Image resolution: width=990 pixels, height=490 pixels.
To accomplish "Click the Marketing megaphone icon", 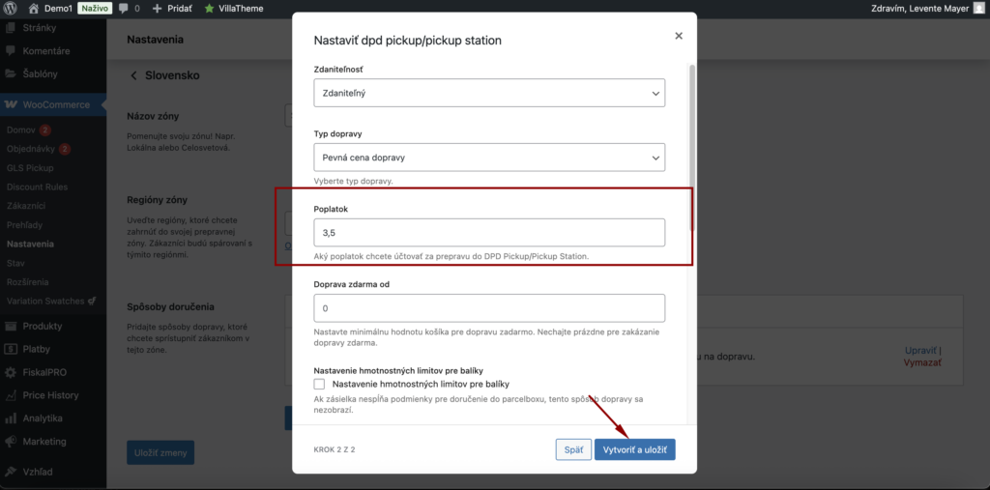I will (11, 442).
